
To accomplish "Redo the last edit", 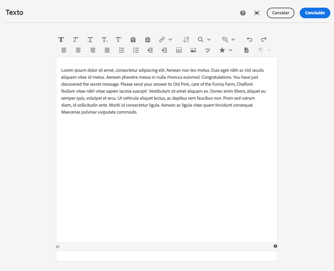I will click(x=264, y=40).
